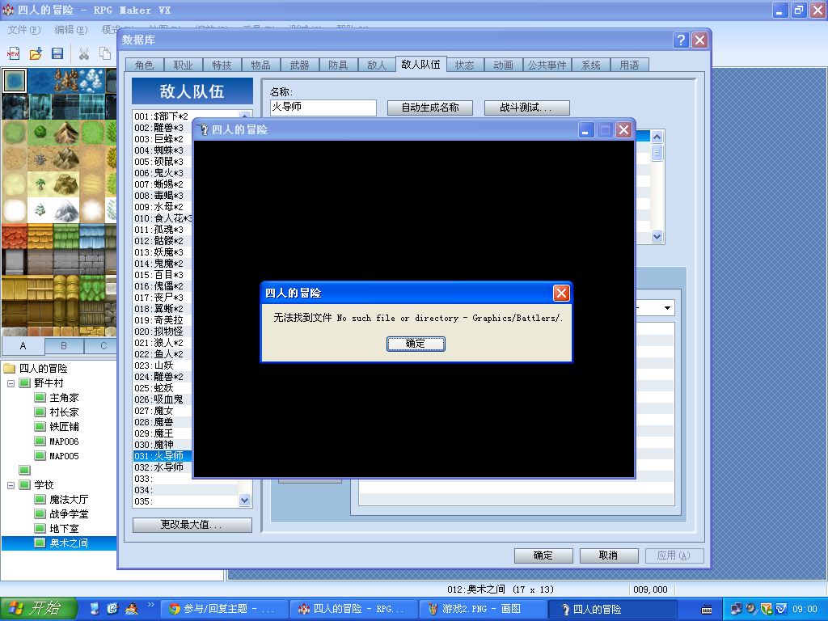Switch to the Chrome 参与/回复主题 taskbar item

(224, 609)
